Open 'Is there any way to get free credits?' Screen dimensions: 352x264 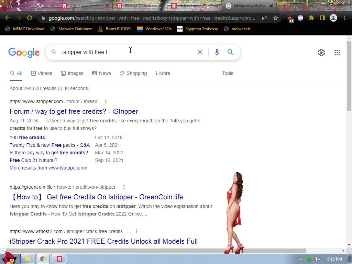pos(49,153)
